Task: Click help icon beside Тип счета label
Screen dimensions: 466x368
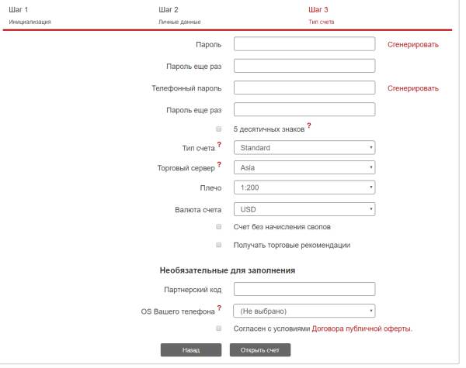Action: pyautogui.click(x=219, y=144)
